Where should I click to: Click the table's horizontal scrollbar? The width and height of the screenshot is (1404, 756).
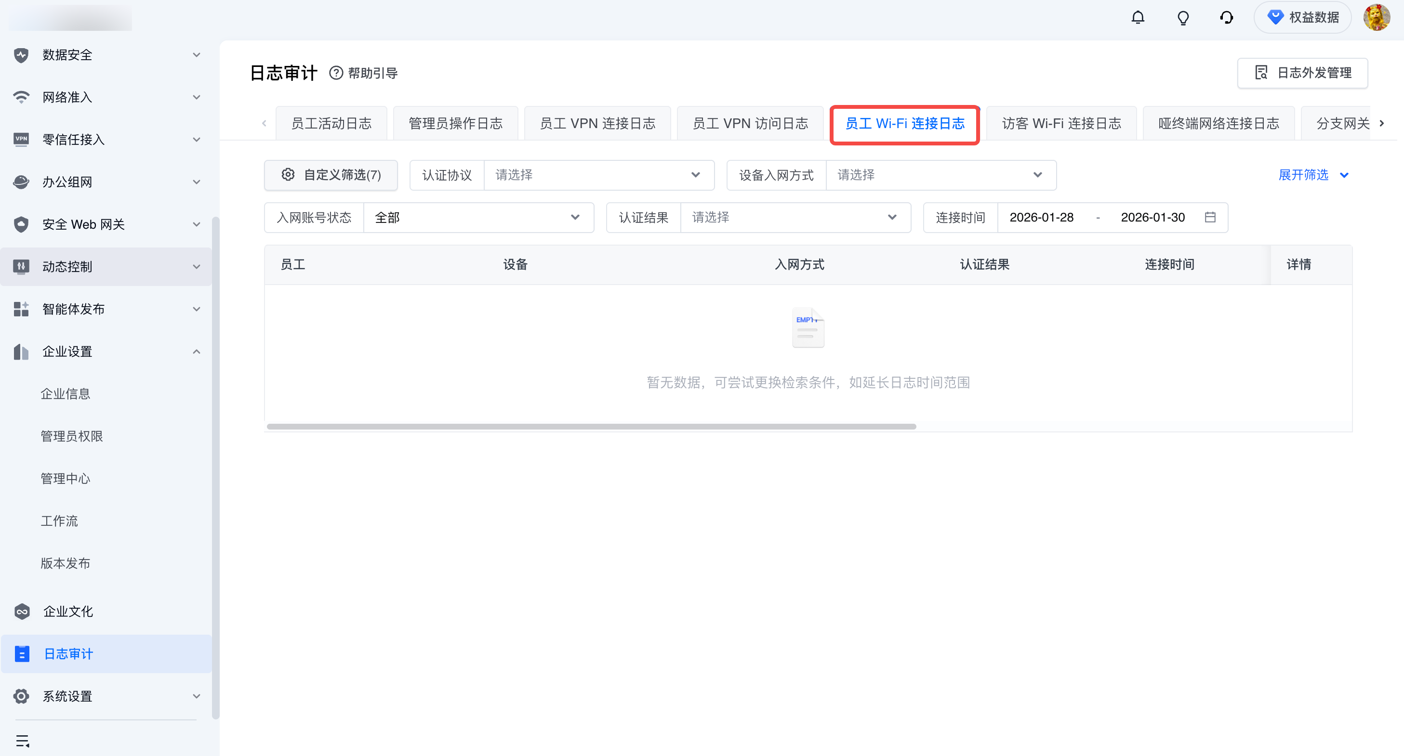click(x=591, y=427)
